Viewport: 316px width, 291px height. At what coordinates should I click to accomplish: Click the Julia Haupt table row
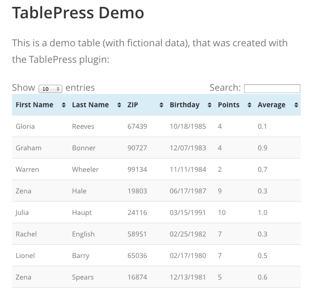(156, 213)
